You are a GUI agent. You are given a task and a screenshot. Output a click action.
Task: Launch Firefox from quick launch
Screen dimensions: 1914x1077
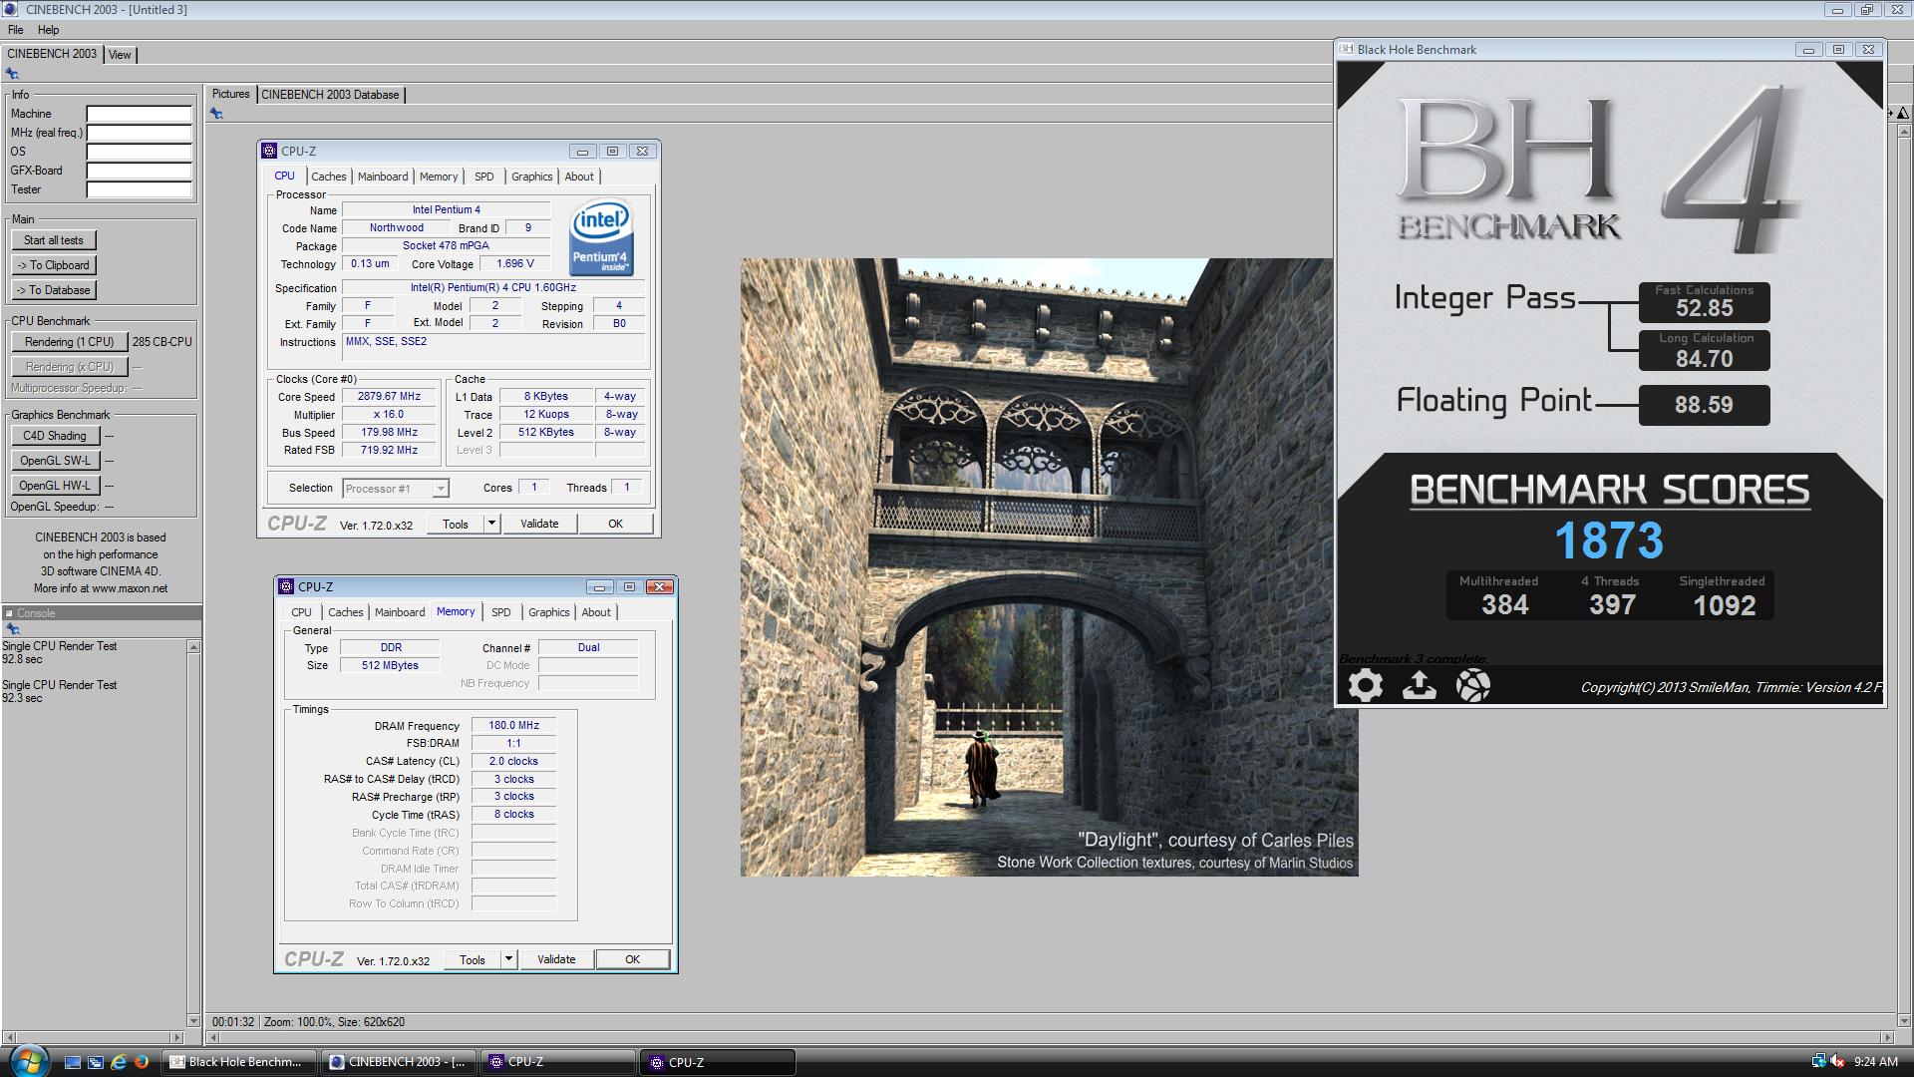(x=142, y=1062)
